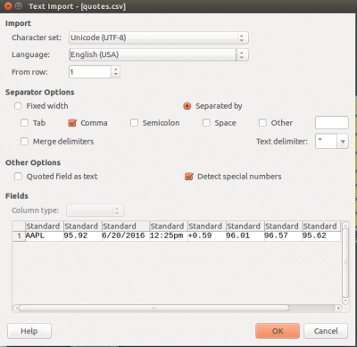357x347 pixels.
Task: Click the Other separator text field
Action: 332,123
